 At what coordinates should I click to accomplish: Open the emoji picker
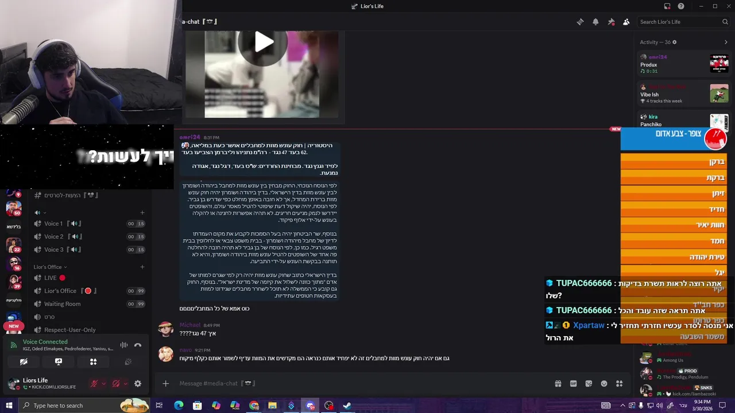click(x=604, y=383)
